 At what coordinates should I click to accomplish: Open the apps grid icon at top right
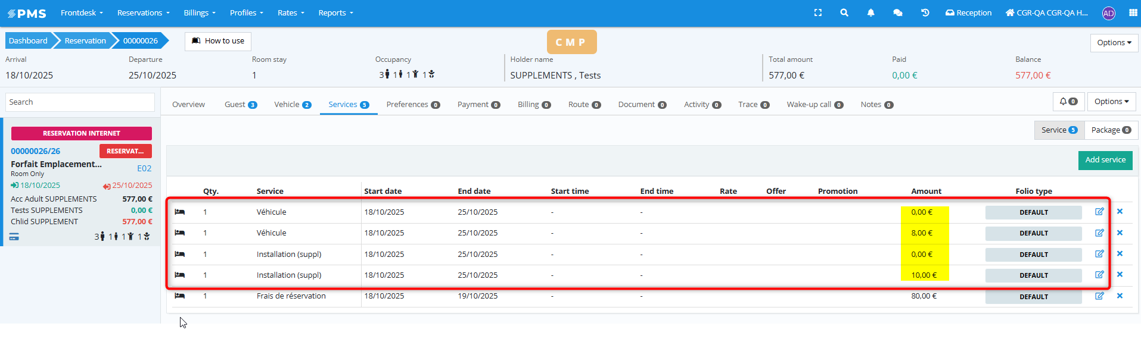click(x=1133, y=12)
